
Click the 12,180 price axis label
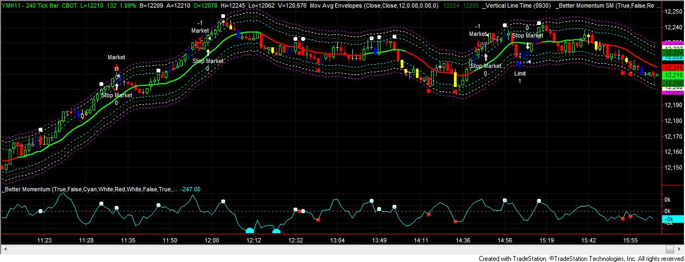point(673,120)
